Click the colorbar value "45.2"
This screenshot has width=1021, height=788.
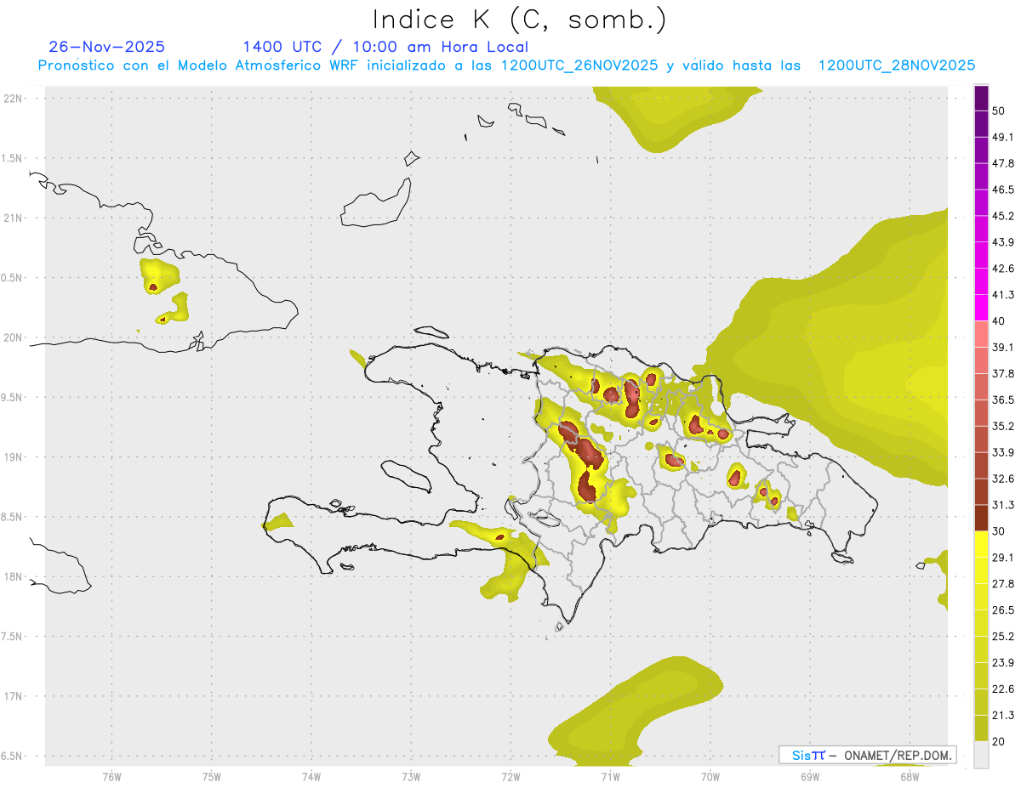pos(1003,216)
